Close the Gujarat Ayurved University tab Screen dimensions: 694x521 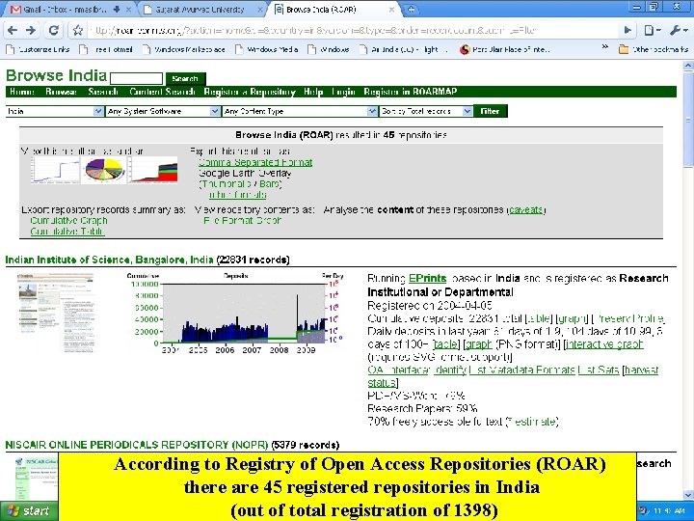260,10
